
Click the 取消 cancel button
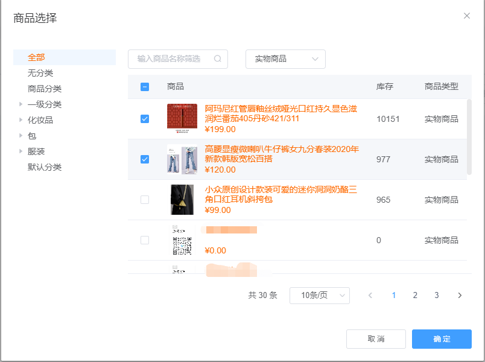[376, 339]
